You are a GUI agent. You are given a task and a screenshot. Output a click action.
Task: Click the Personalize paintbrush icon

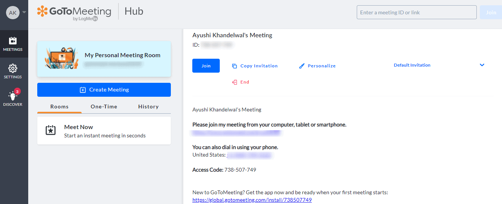click(x=301, y=66)
